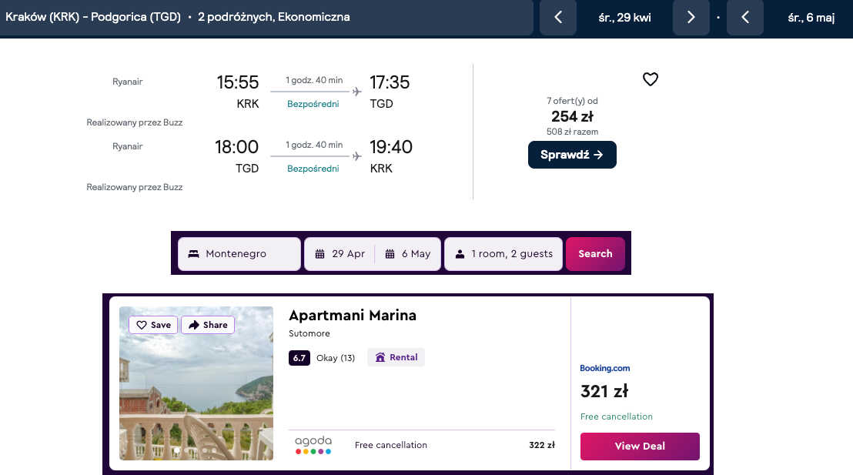853x475 pixels.
Task: Go to previous departure date arrow
Action: 558,18
